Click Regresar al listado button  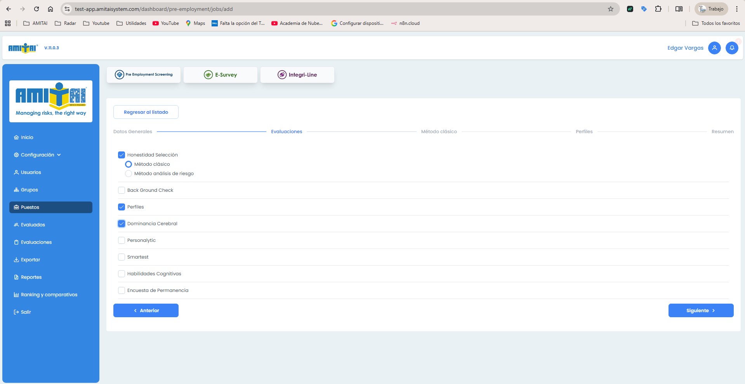pos(146,112)
